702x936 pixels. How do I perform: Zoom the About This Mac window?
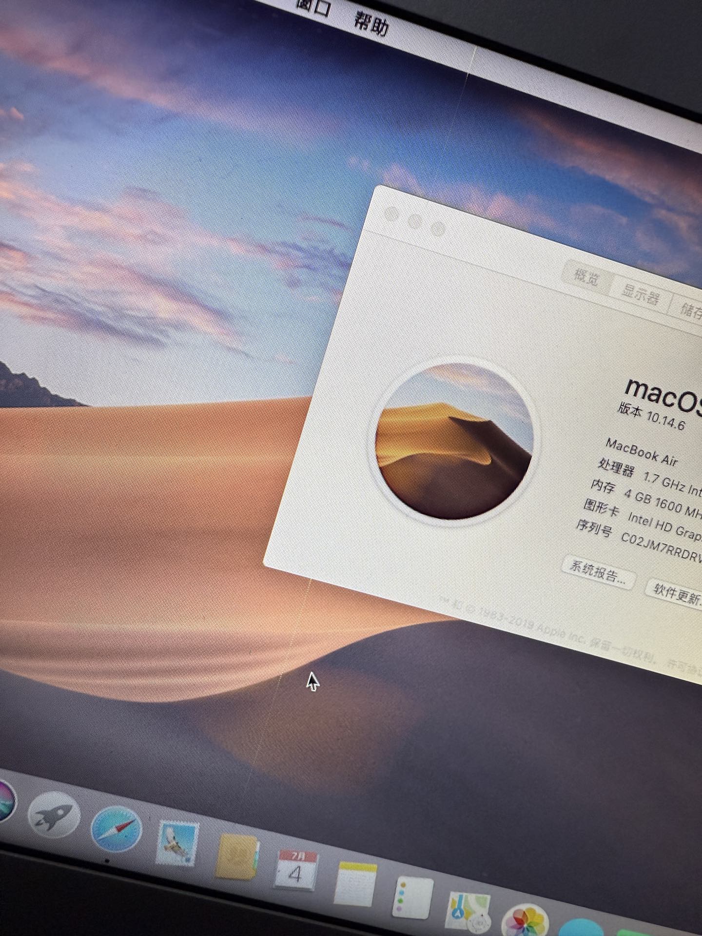pyautogui.click(x=439, y=228)
